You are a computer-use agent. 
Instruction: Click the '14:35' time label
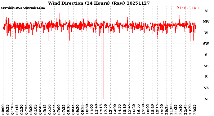[120, 110]
